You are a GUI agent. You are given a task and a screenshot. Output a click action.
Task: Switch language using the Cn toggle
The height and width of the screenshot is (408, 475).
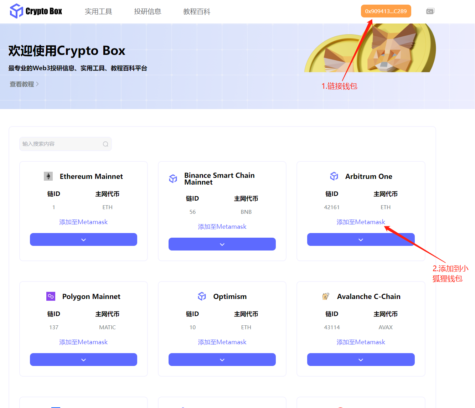(430, 11)
